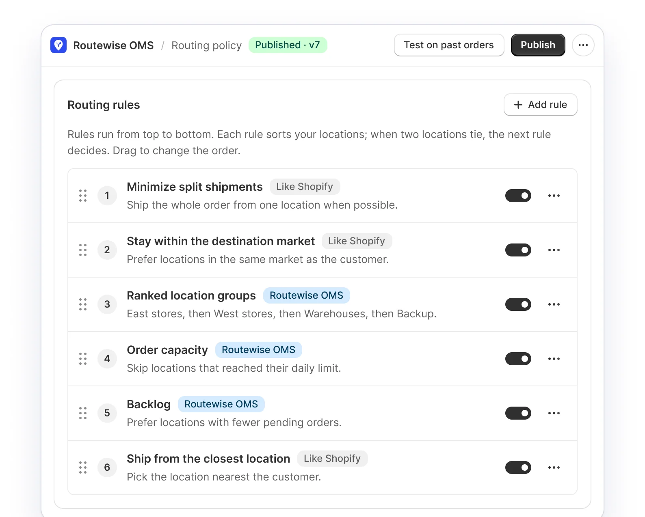
Task: Click the Routewise OMS tag on Ranked location groups
Action: [306, 295]
